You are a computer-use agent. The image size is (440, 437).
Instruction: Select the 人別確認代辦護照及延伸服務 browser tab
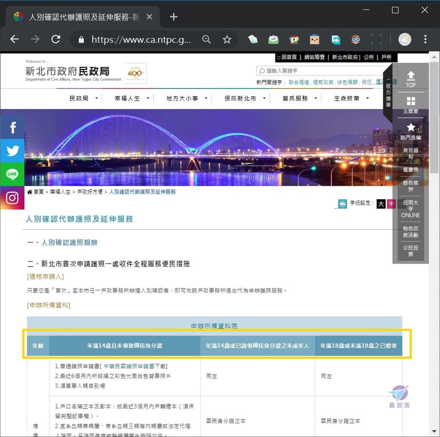[83, 17]
